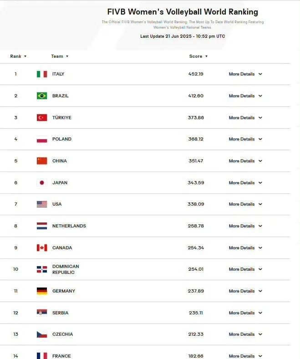The height and width of the screenshot is (359, 300).
Task: Click the China flag icon
Action: [42, 161]
